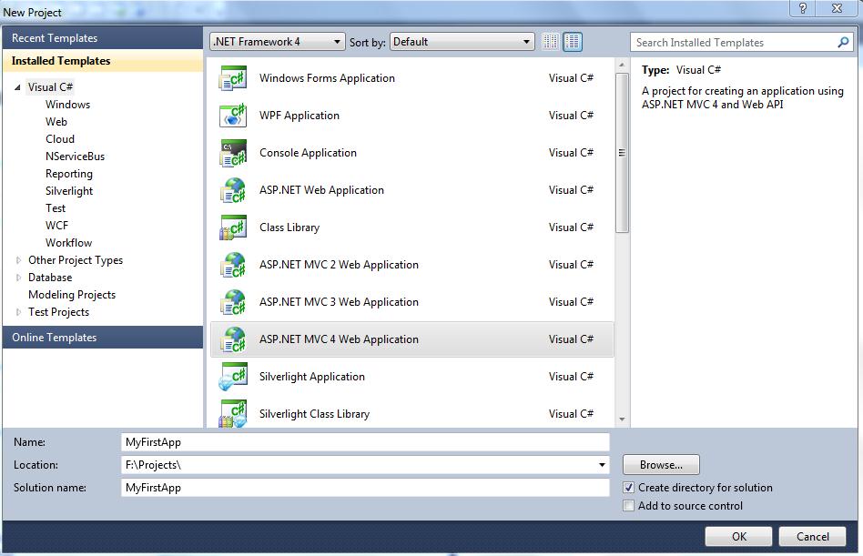
Task: Click the Browse... button
Action: [661, 465]
